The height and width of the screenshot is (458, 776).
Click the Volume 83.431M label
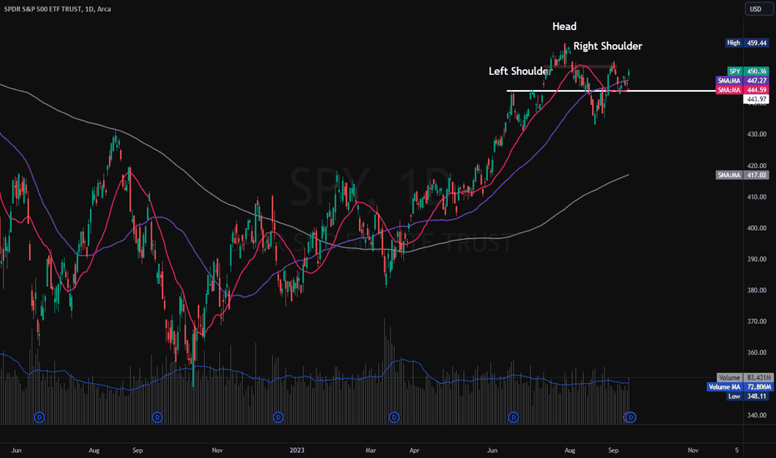tap(744, 377)
